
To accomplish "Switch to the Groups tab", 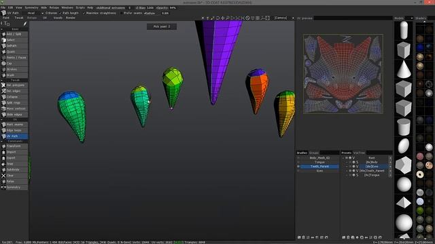I will coord(314,152).
